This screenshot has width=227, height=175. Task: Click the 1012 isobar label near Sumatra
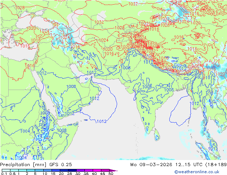[213, 149]
